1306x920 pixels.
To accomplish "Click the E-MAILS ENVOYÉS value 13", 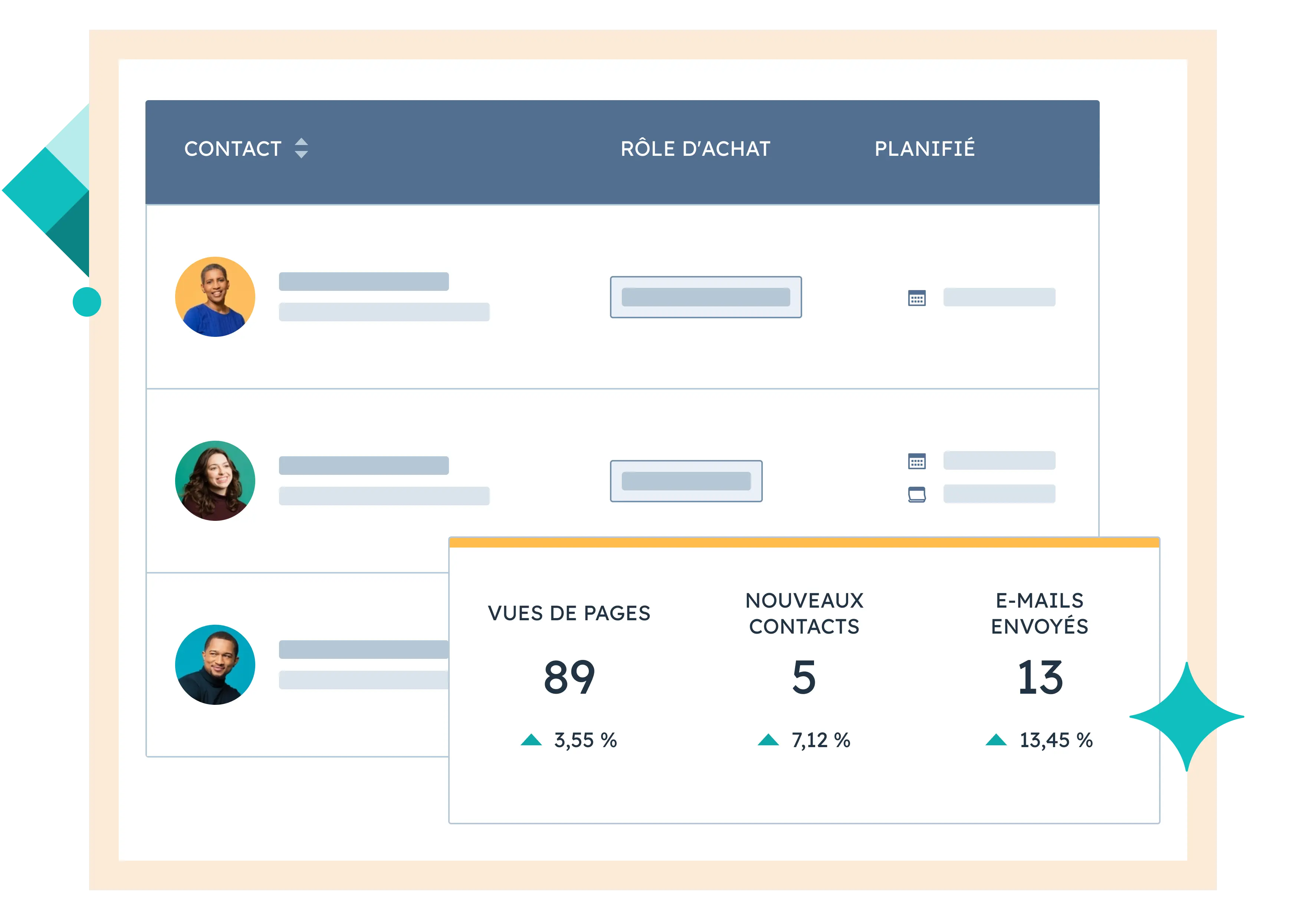I will (x=1040, y=677).
